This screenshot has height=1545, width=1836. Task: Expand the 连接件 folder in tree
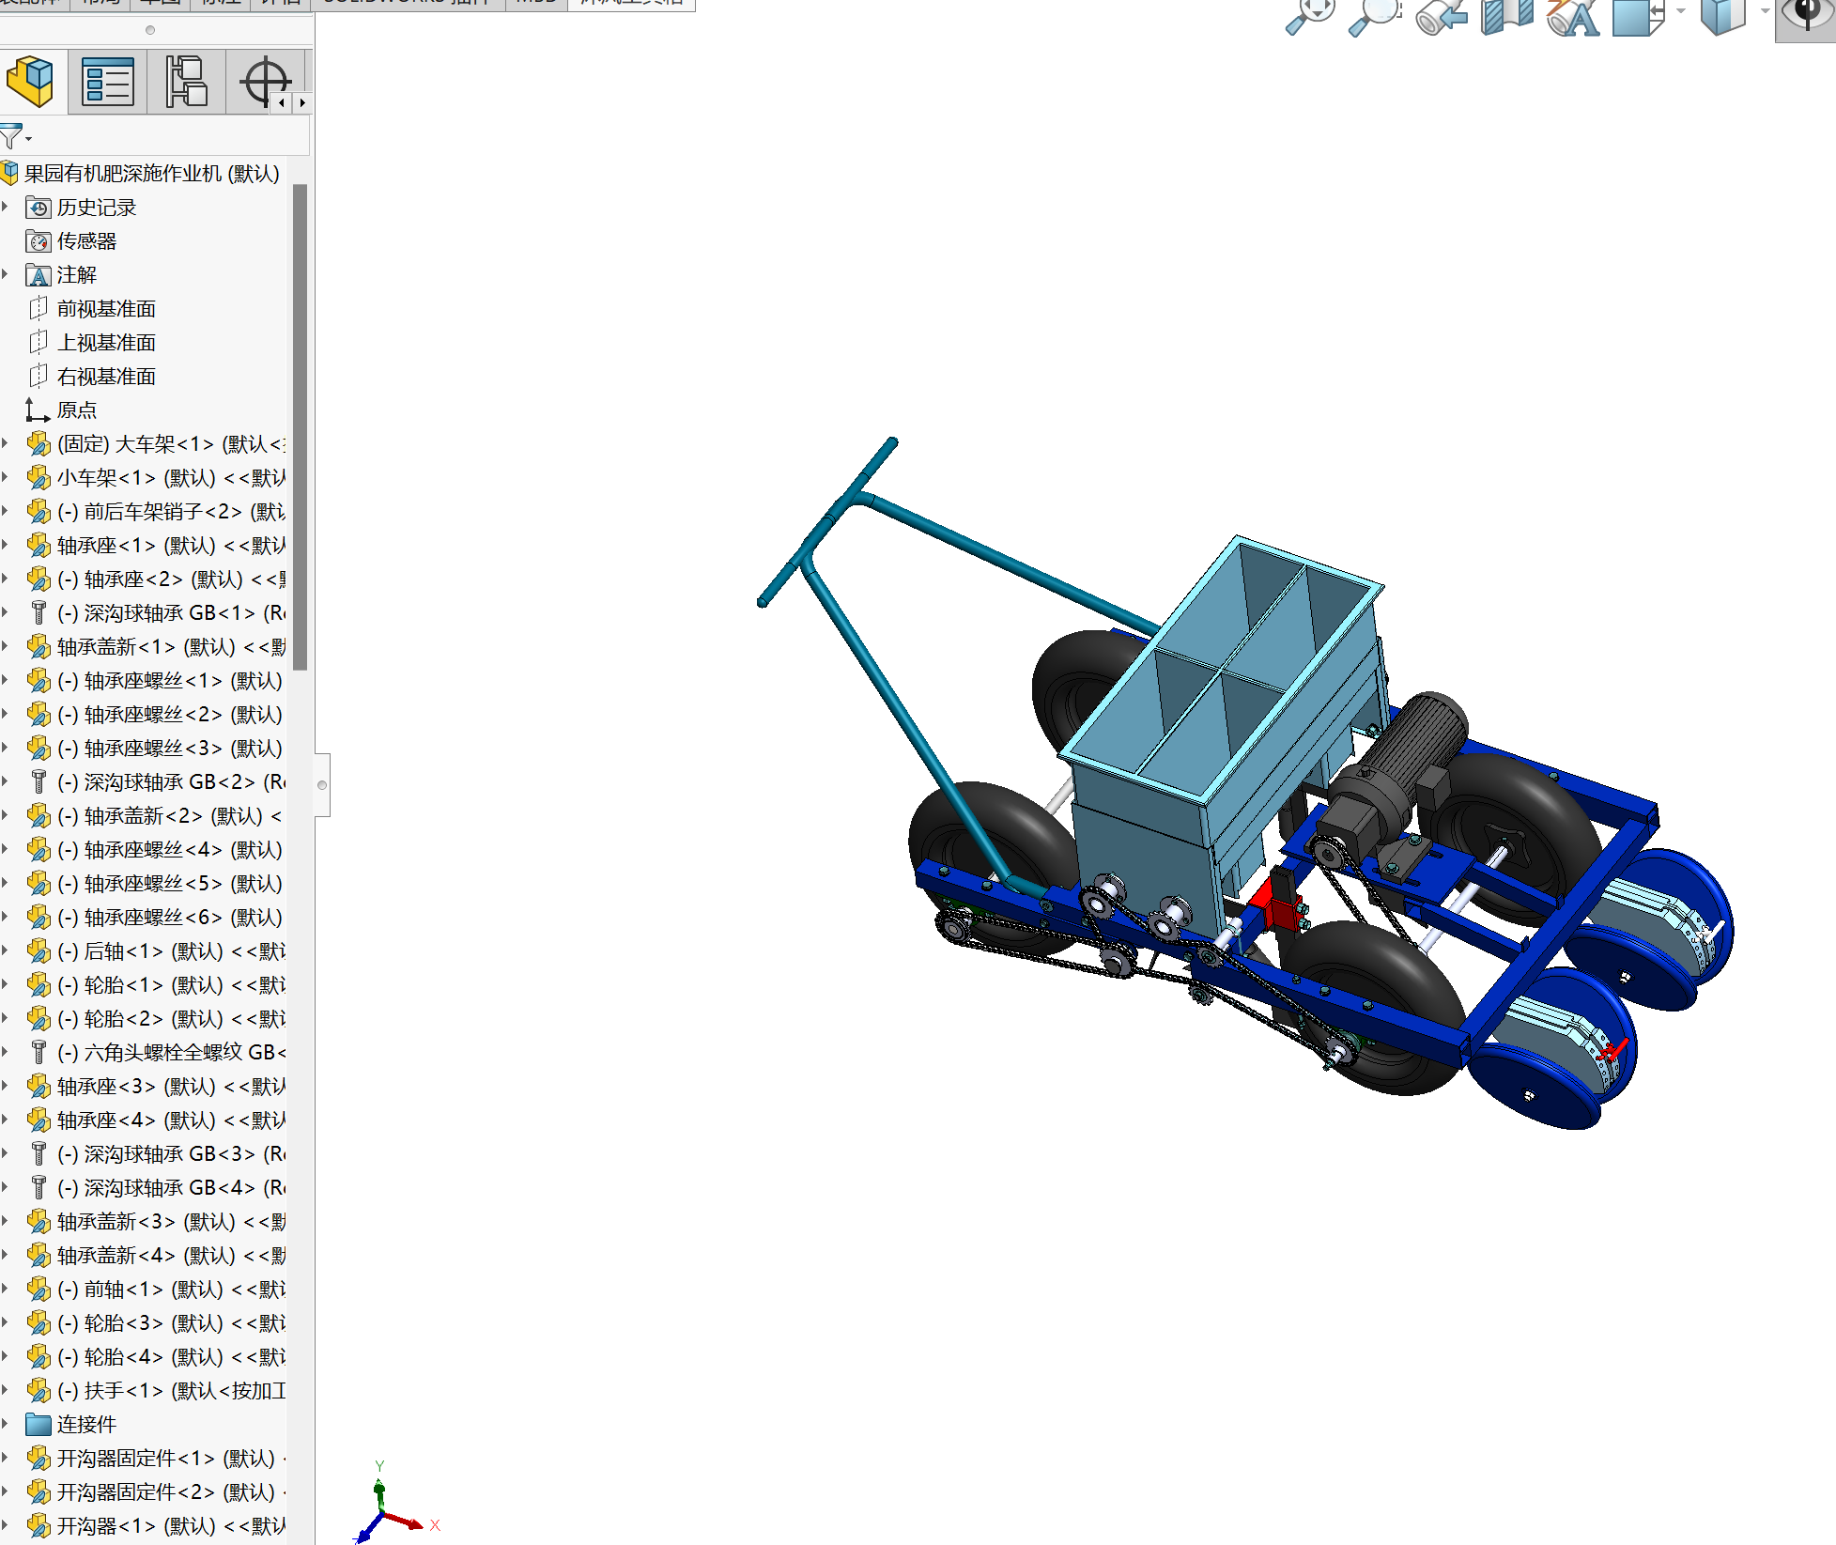[x=6, y=1424]
